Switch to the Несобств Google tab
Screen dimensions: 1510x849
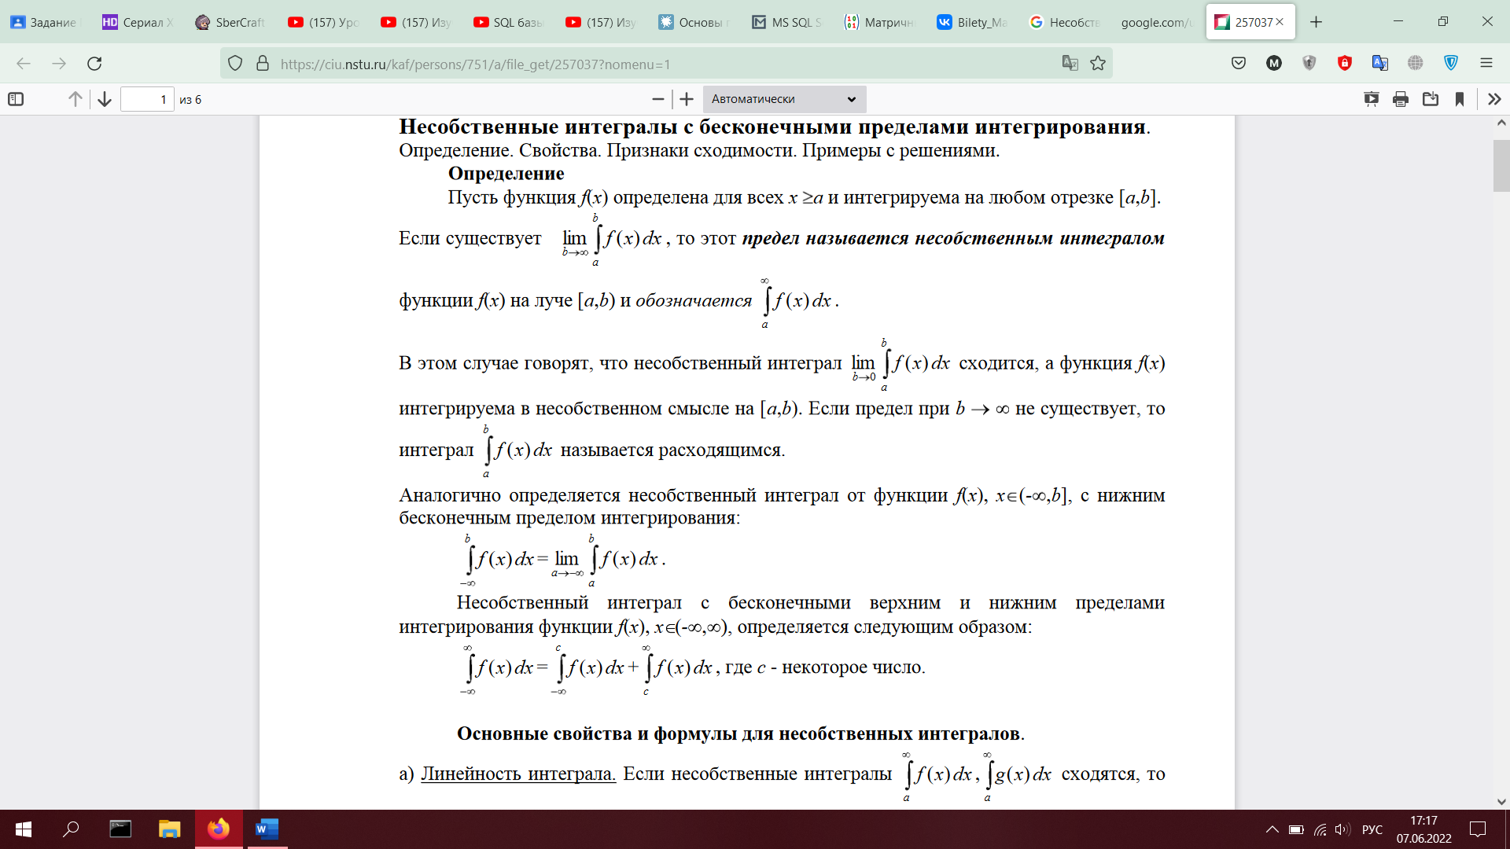(1066, 22)
